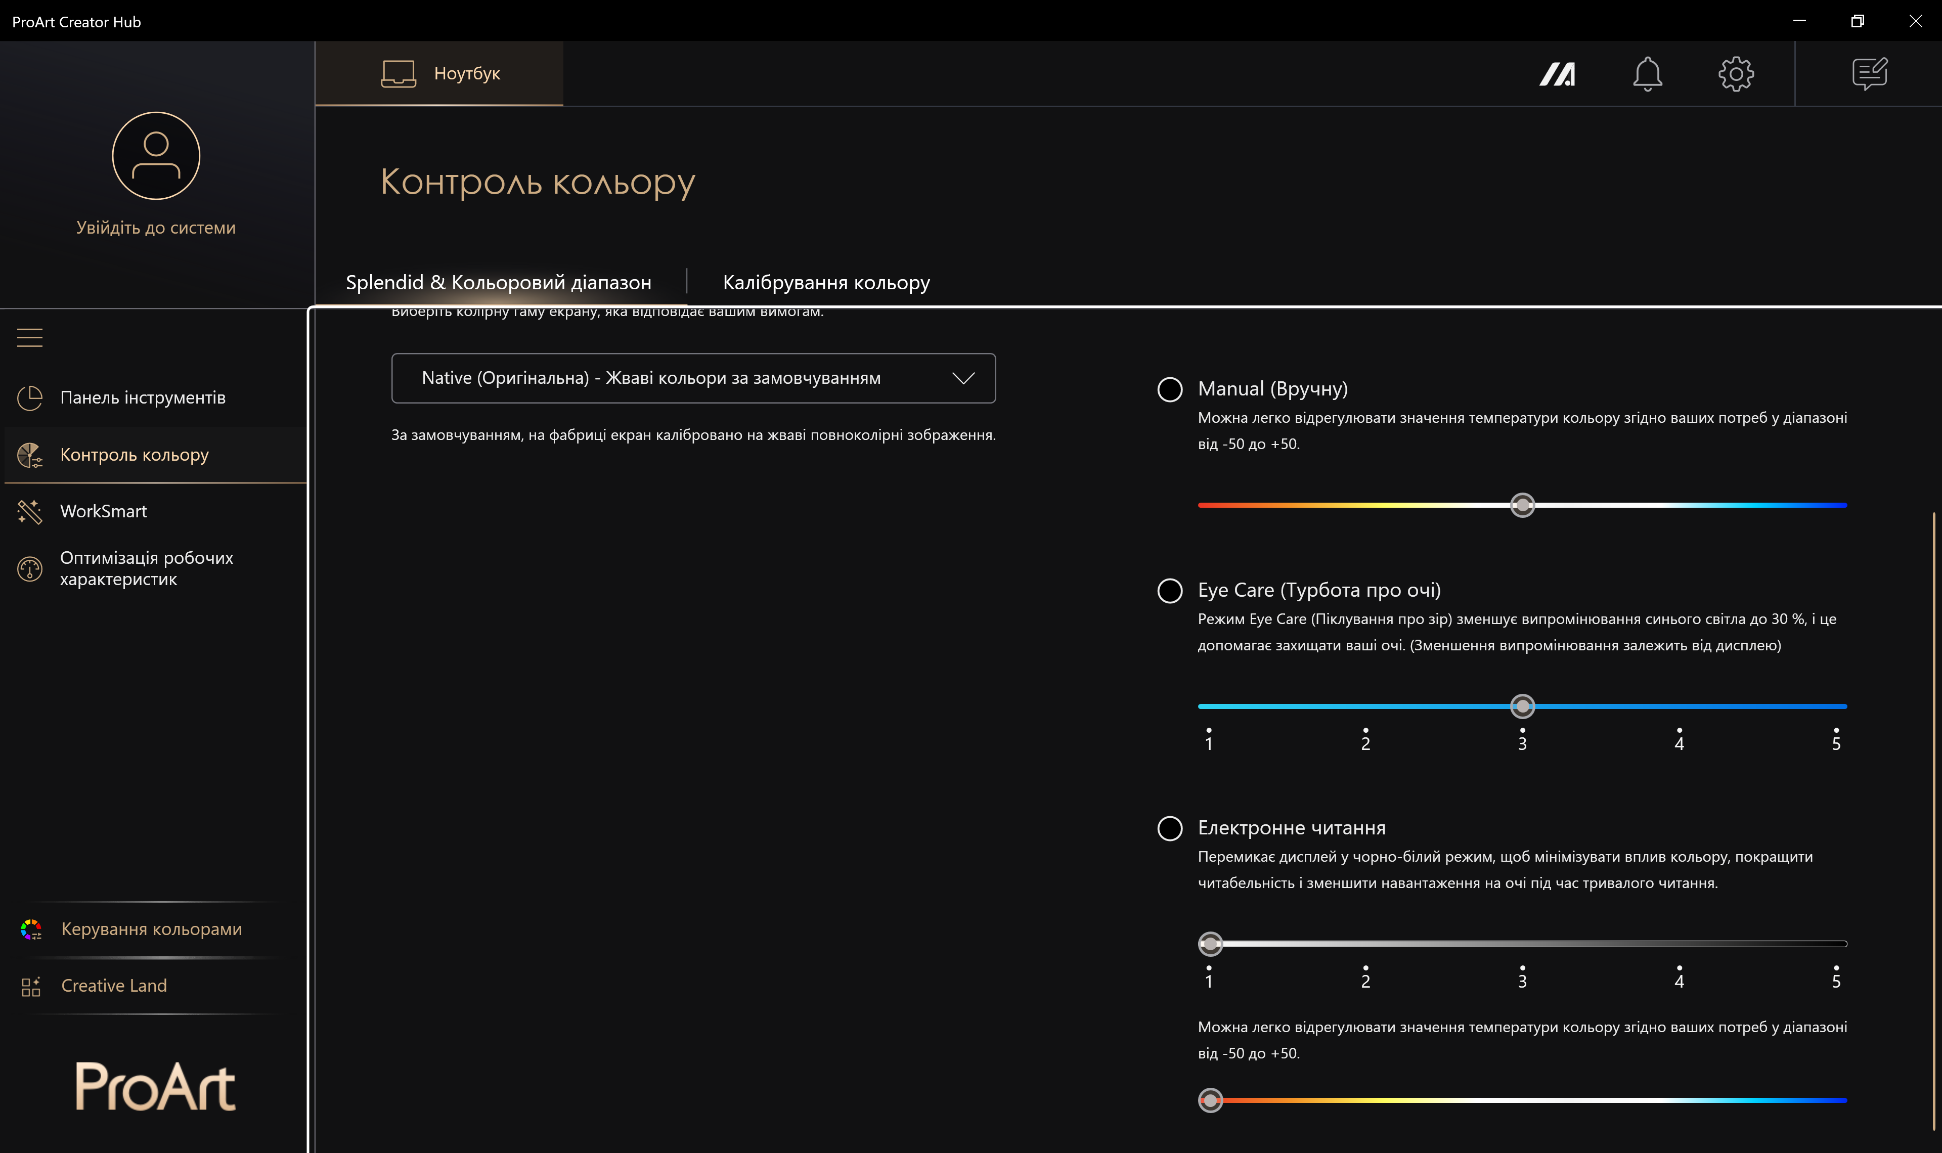
Task: Open Керування кольорами color wheel icon
Action: point(31,929)
